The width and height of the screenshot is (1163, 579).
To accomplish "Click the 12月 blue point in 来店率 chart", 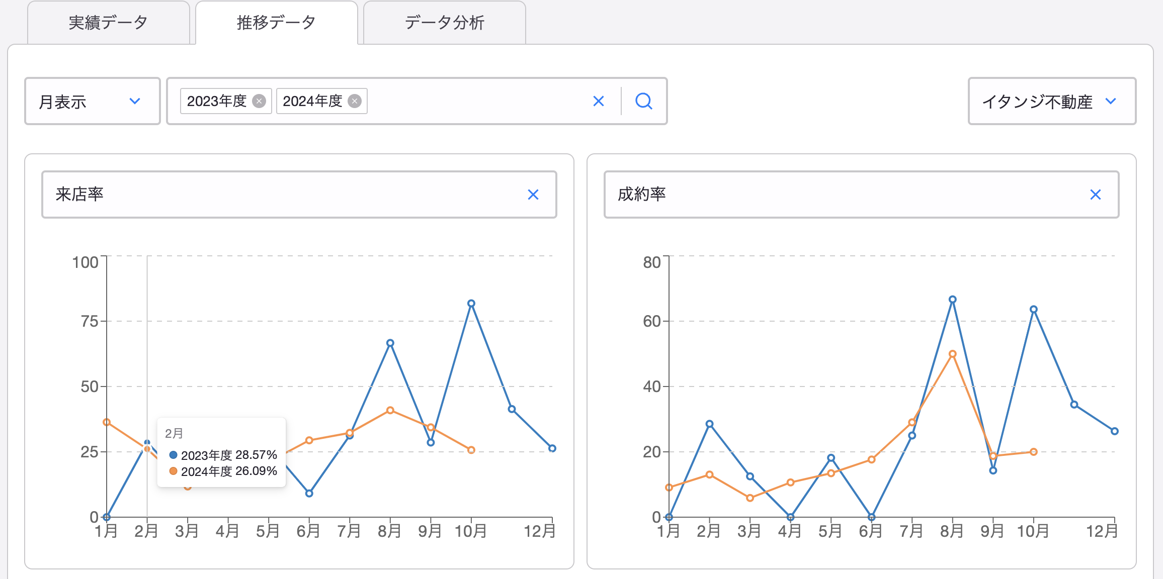I will click(x=552, y=448).
